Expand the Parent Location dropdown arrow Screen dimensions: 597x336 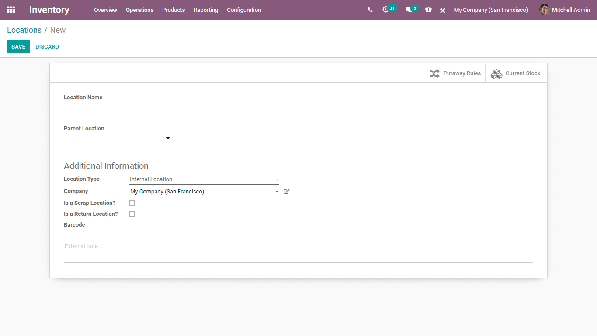click(x=168, y=138)
